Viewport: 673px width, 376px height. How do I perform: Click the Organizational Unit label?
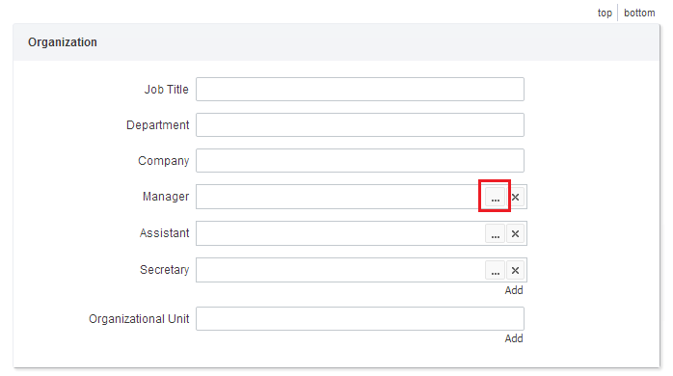139,319
